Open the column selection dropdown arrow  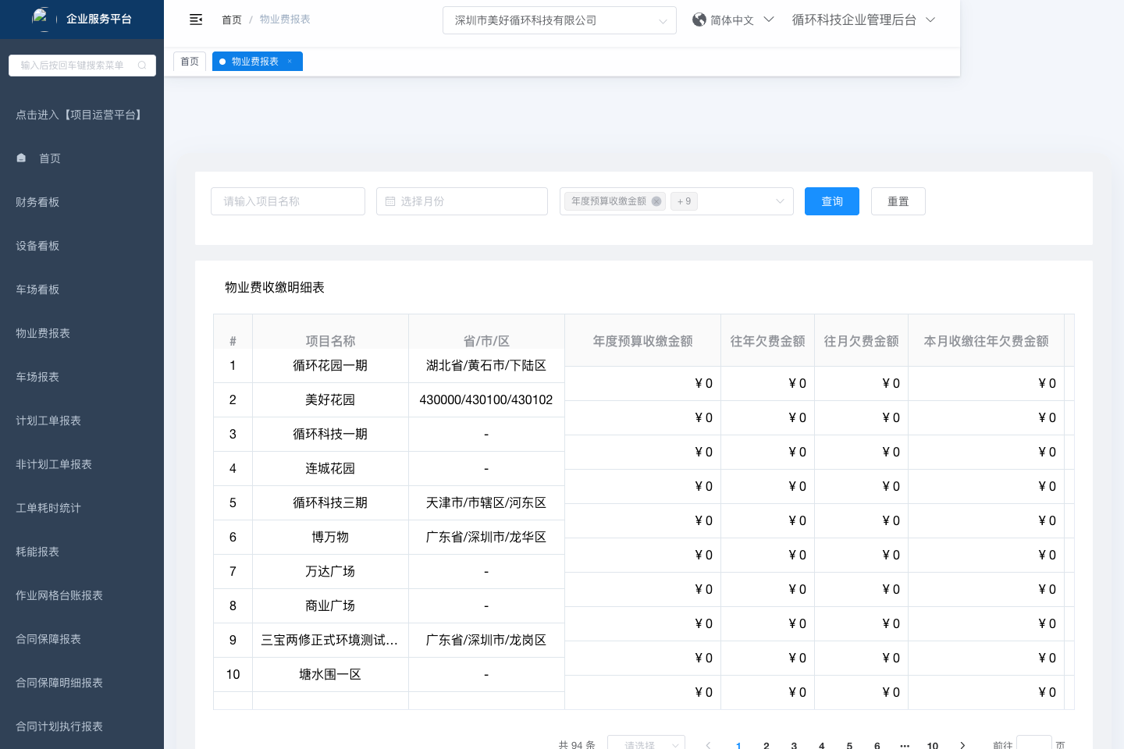[x=779, y=201]
